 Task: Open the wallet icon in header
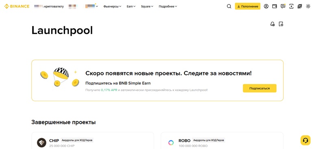274,6
